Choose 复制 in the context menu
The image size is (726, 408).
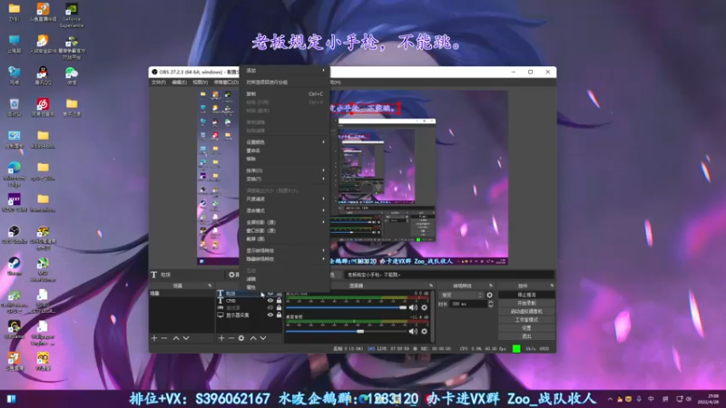point(284,94)
